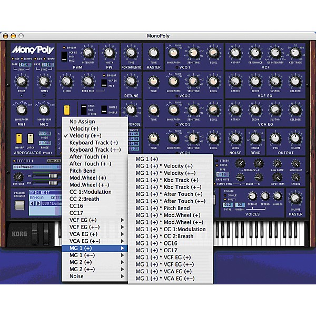316x316 pixels.
Task: Expand the MG 2 (+-) submenu arrow
Action: coord(122,270)
